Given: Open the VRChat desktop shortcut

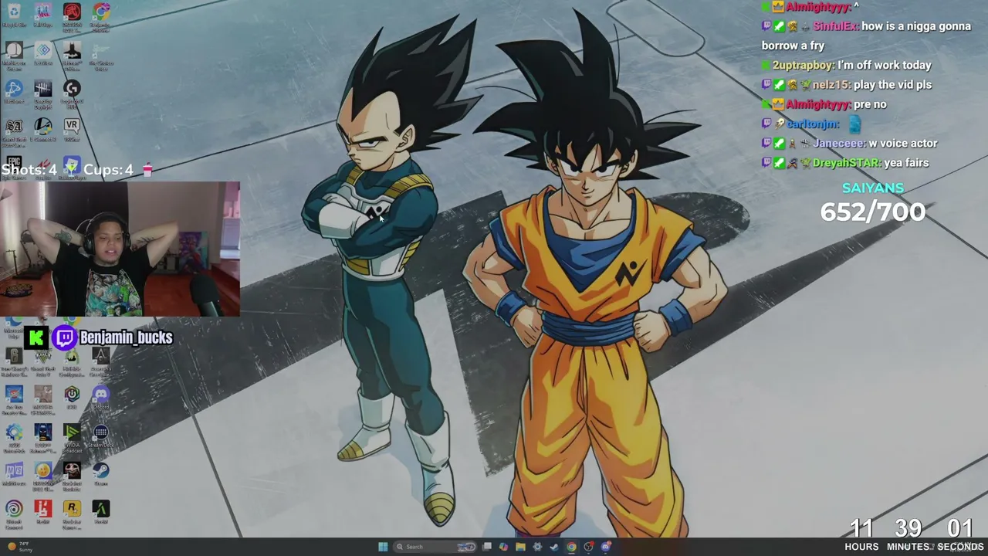Looking at the screenshot, I should click(x=72, y=128).
